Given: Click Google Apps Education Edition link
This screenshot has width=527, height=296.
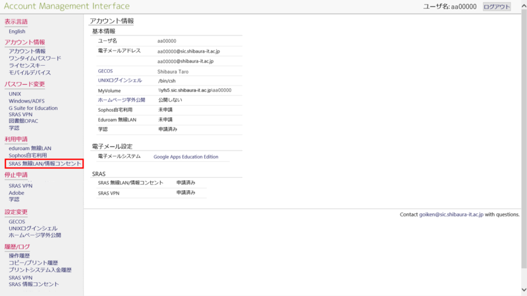Looking at the screenshot, I should coord(186,157).
